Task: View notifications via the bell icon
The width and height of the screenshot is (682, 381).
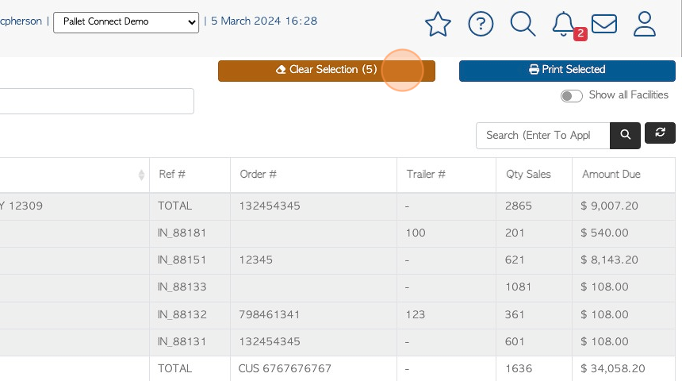Action: [564, 24]
